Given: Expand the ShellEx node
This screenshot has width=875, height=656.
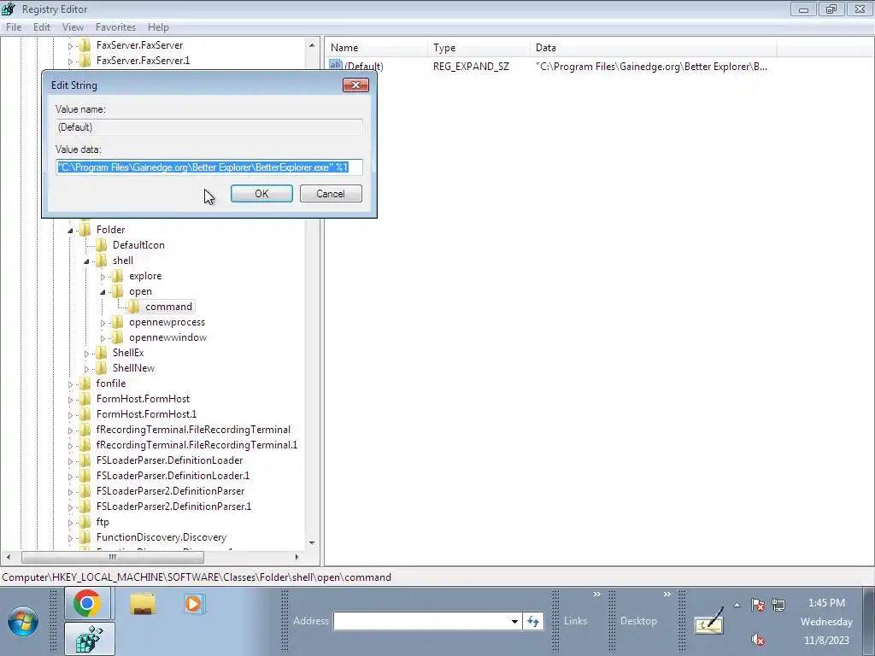Looking at the screenshot, I should pyautogui.click(x=86, y=354).
